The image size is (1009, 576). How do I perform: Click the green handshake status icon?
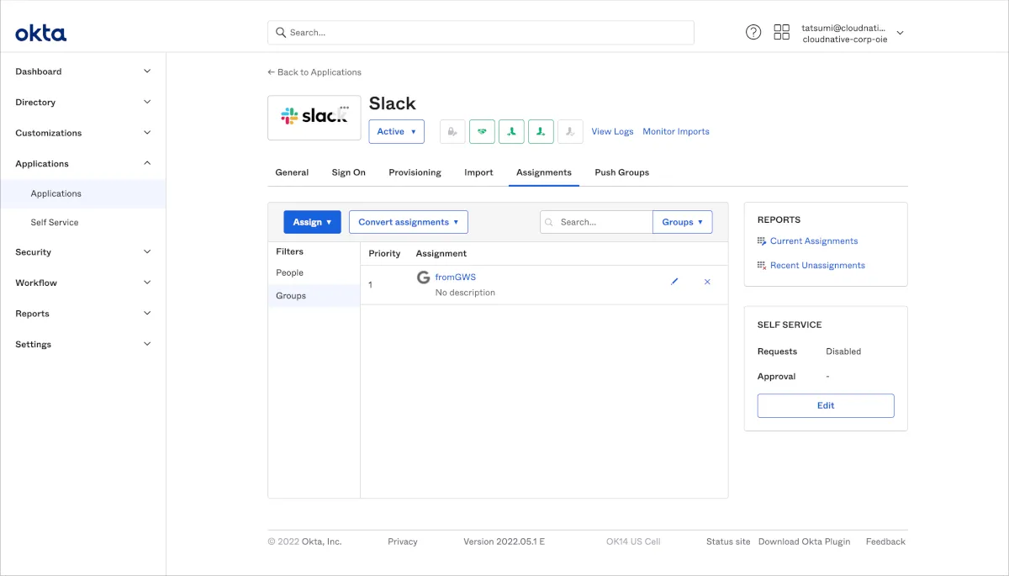point(482,131)
